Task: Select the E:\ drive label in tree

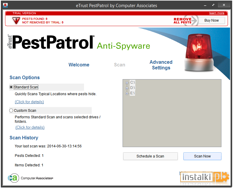Action: click(x=133, y=93)
